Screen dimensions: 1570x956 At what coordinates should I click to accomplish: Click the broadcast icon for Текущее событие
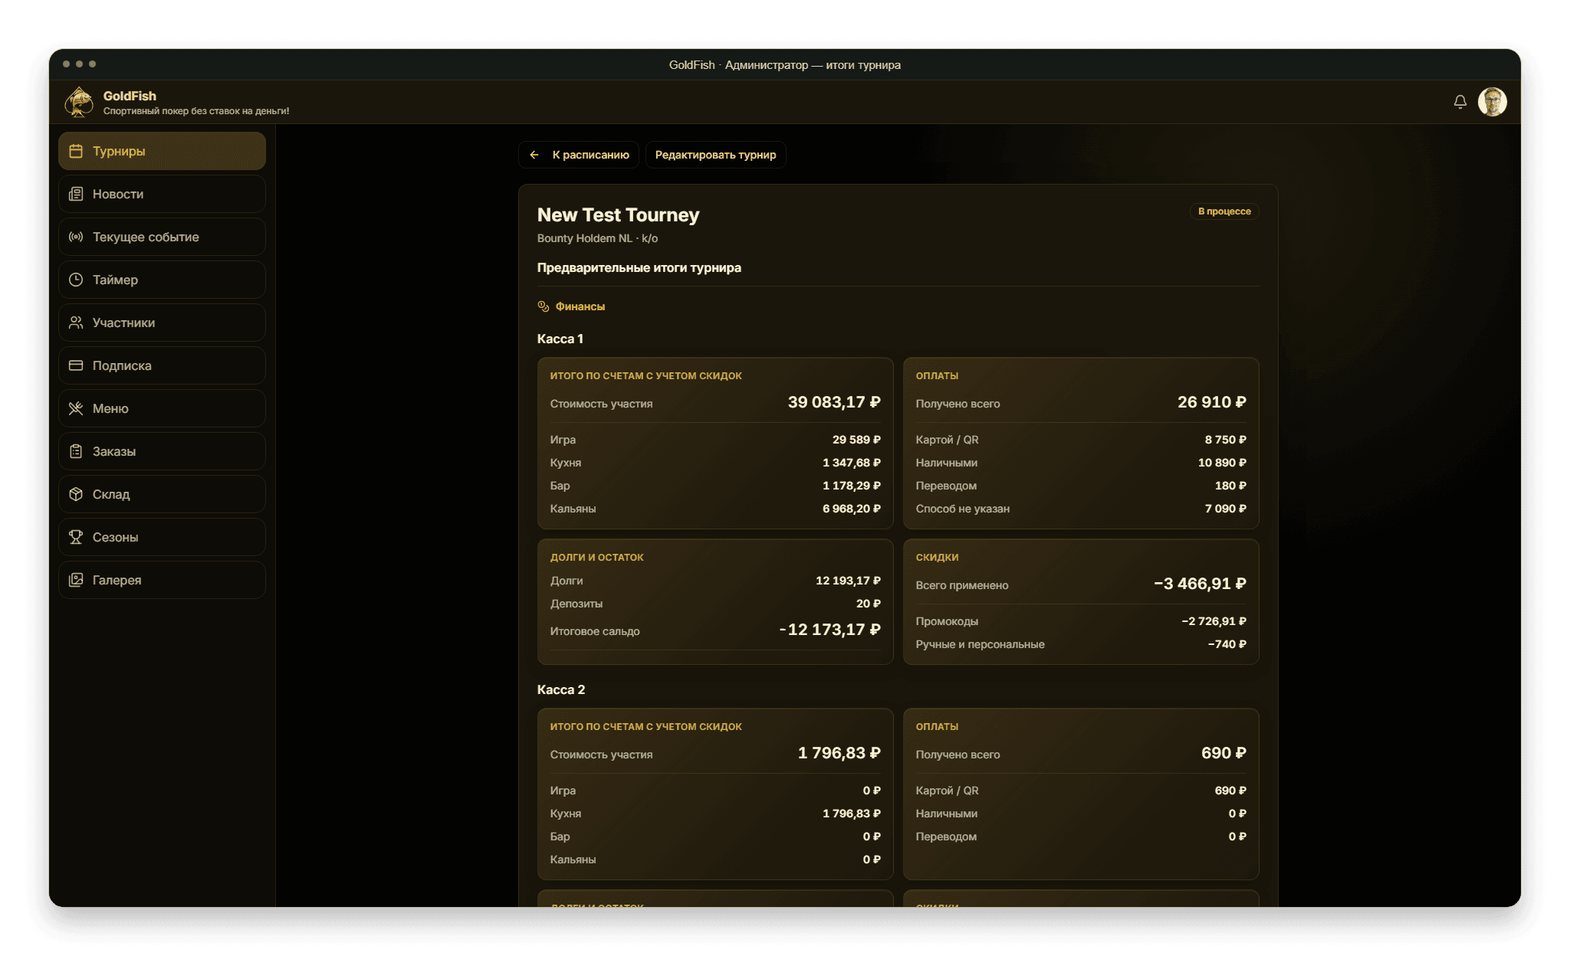click(76, 237)
